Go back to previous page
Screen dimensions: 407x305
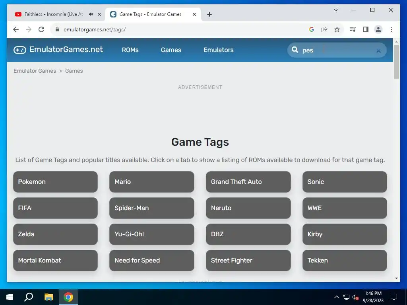tap(16, 29)
